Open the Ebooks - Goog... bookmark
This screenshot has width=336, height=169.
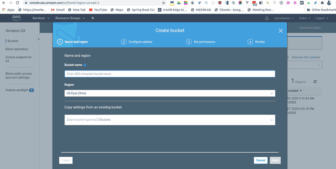pyautogui.click(x=229, y=10)
